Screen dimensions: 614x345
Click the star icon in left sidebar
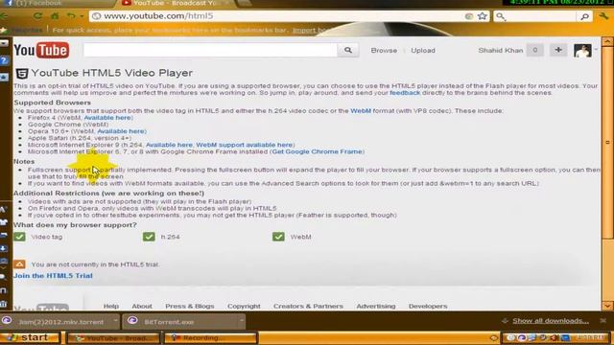click(4, 78)
